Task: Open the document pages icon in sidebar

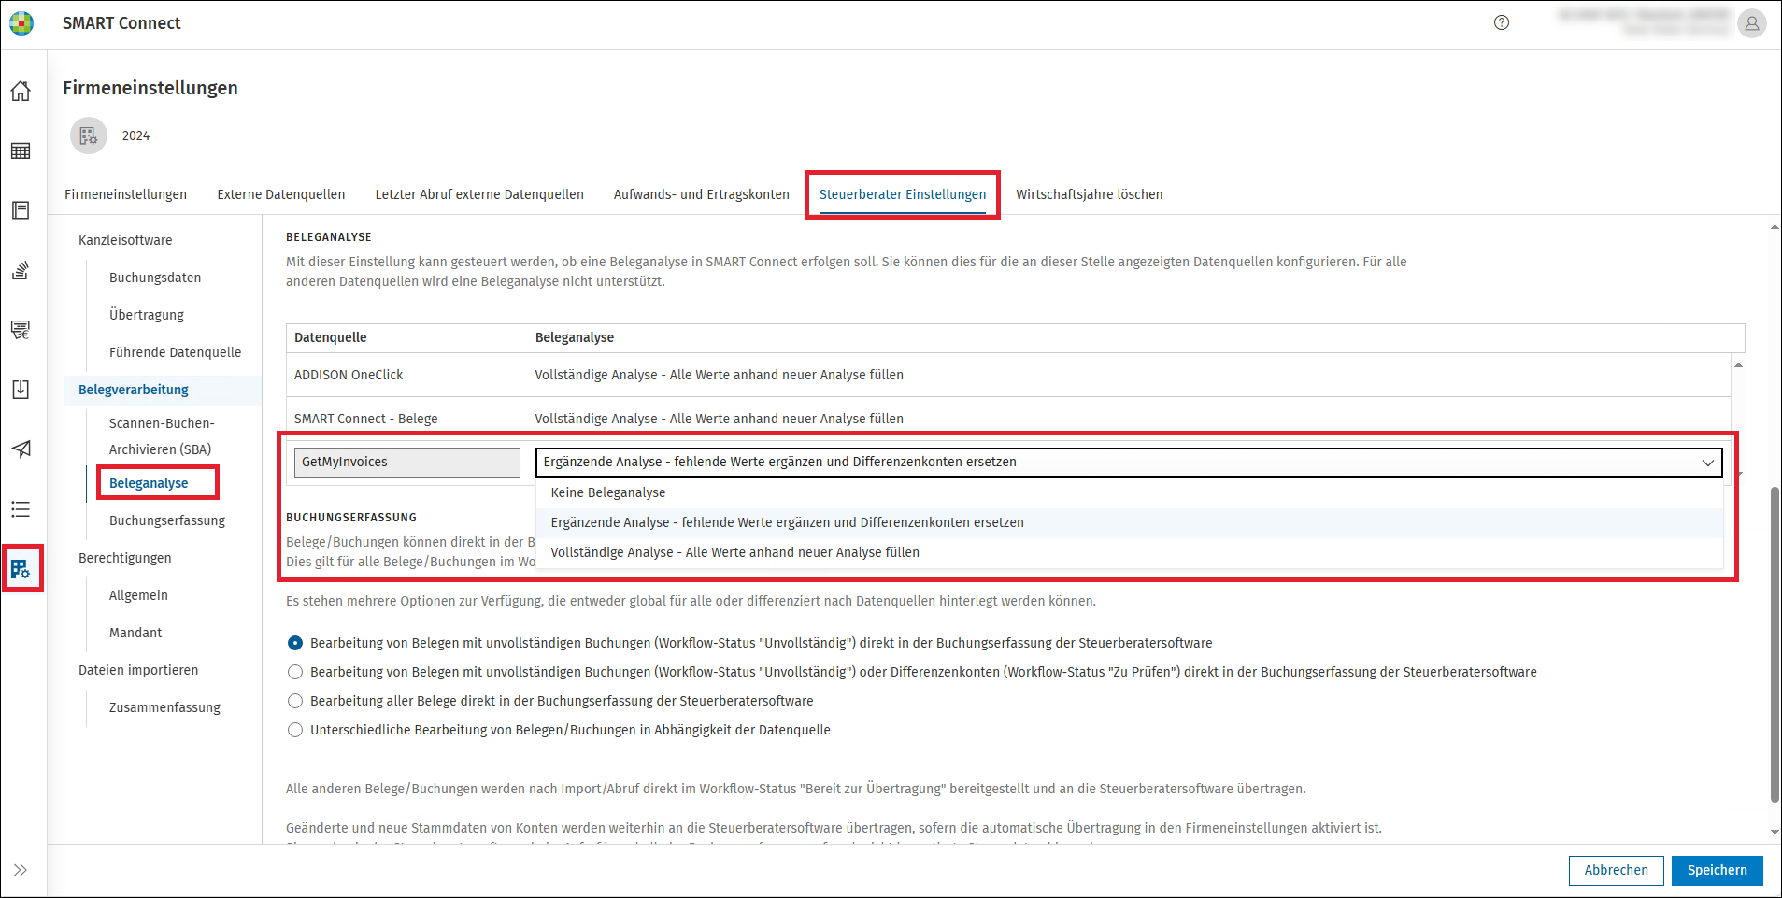Action: tap(21, 210)
